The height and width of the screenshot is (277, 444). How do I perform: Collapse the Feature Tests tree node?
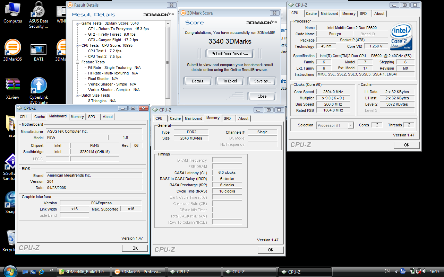pos(78,62)
